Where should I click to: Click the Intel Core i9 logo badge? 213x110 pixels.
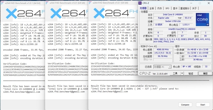click(x=202, y=20)
